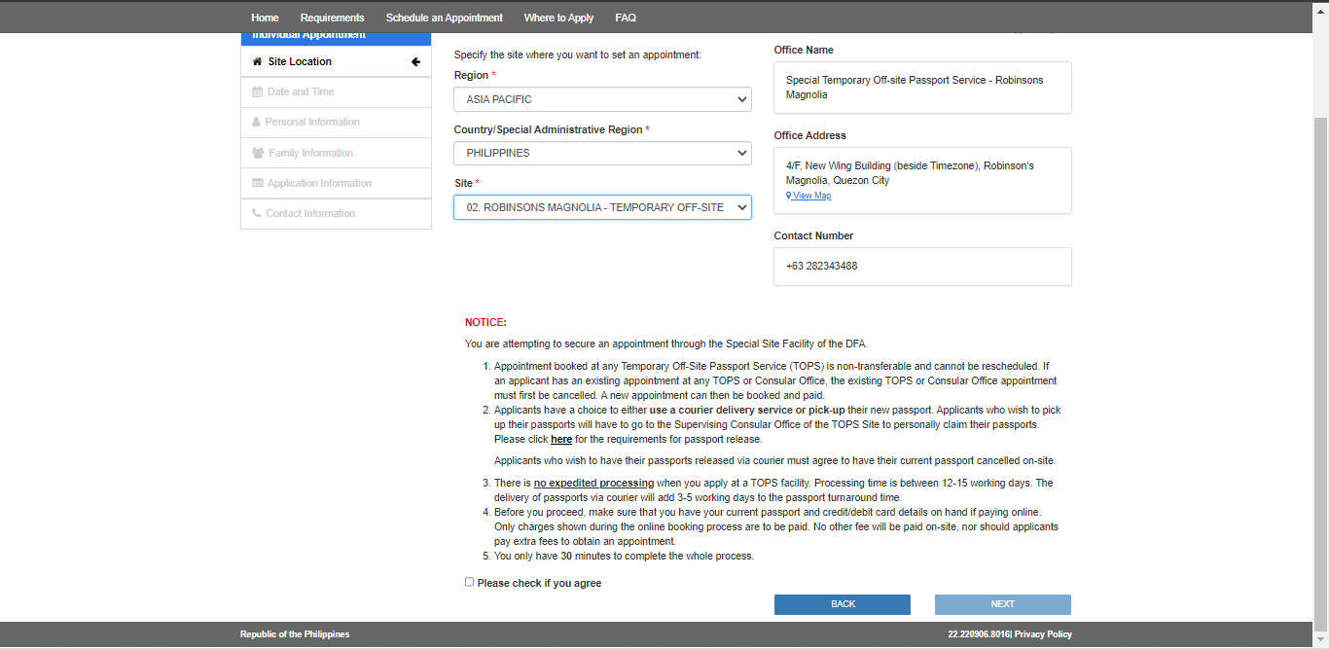Open the Requirements menu item

pos(332,18)
